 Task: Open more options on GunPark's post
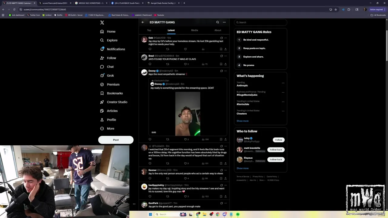225,203
